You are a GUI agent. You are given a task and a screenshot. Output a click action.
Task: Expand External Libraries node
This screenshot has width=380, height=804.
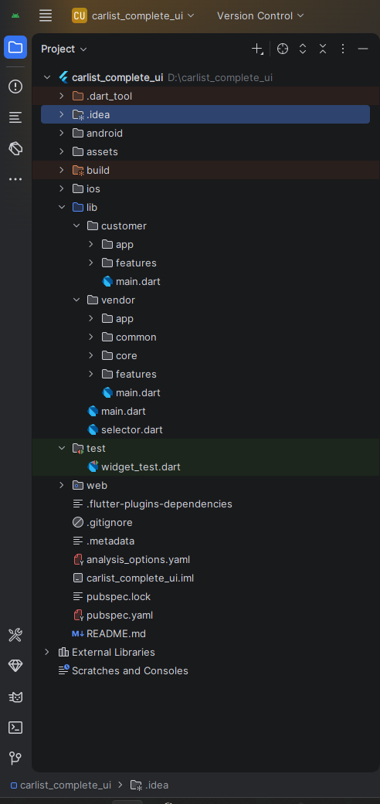coord(47,652)
